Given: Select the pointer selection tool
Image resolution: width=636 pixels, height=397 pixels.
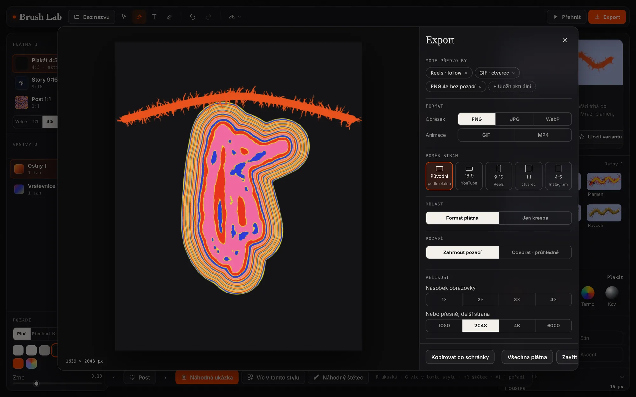Looking at the screenshot, I should (124, 17).
